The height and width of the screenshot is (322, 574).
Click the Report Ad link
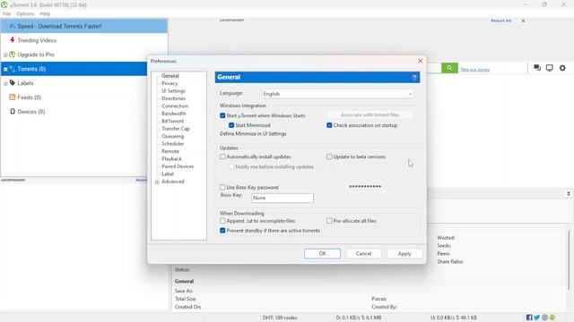(x=500, y=21)
